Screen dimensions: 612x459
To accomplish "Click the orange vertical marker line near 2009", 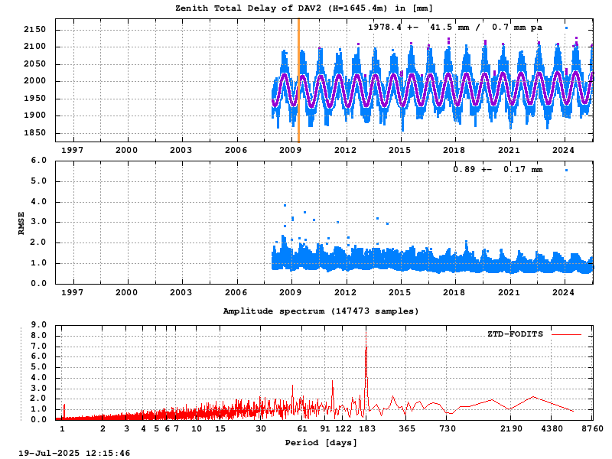I will (x=298, y=80).
